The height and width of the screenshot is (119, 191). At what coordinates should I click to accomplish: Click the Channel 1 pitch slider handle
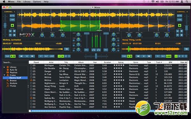pos(5,25)
